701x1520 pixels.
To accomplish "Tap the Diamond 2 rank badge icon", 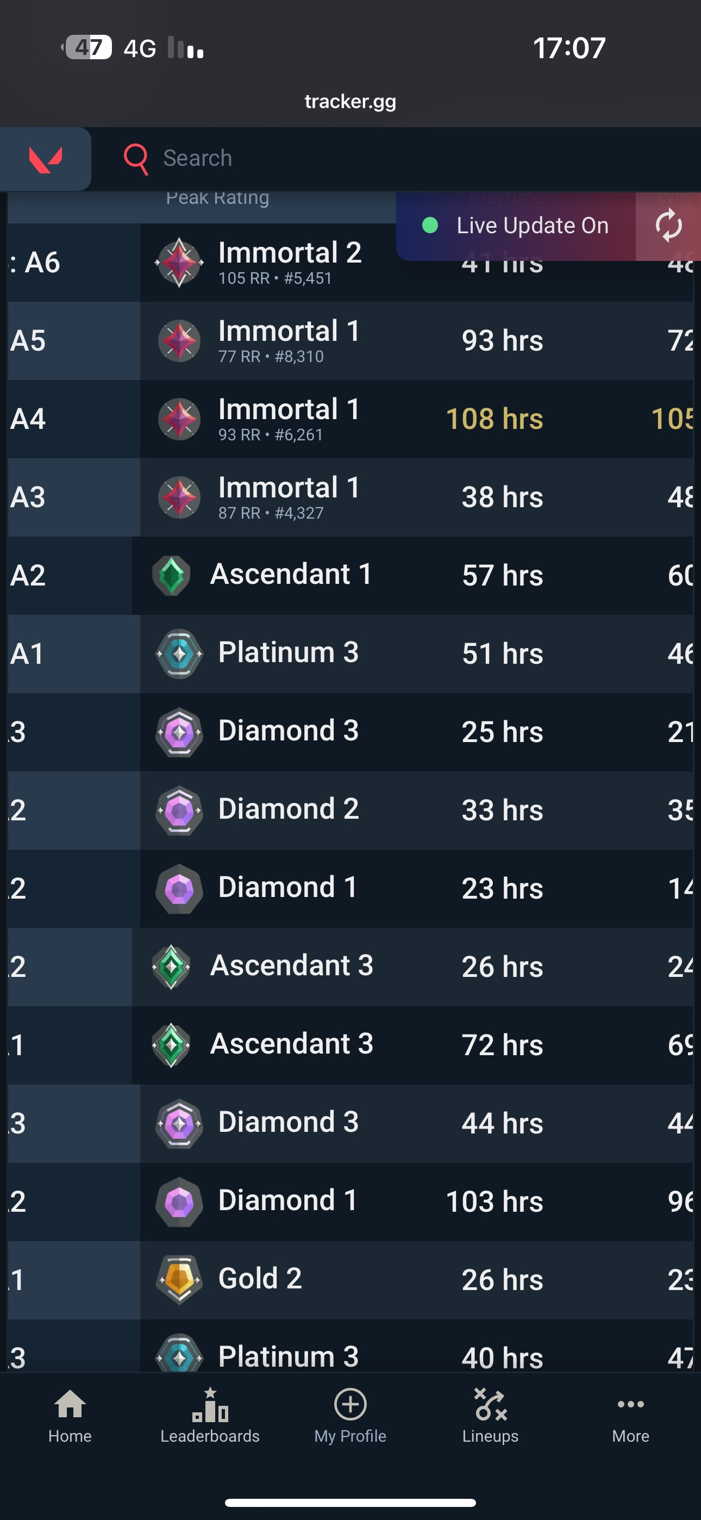I will (179, 810).
